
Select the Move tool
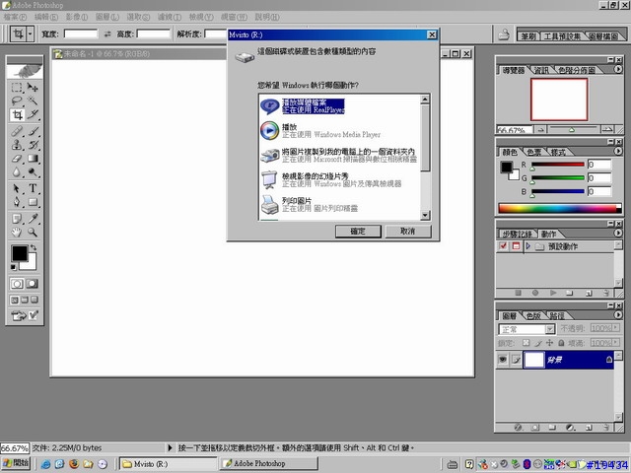(x=33, y=88)
